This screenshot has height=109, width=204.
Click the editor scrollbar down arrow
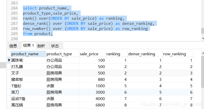point(203,38)
